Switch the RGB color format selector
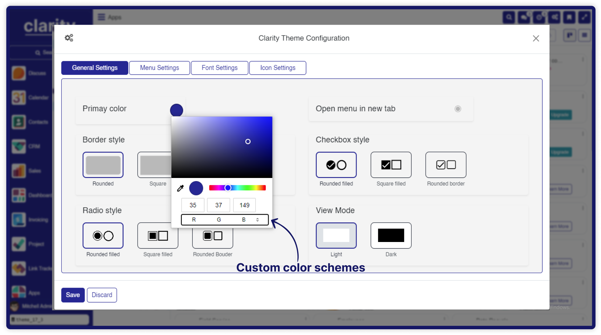The image size is (601, 335). click(225, 220)
